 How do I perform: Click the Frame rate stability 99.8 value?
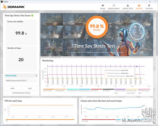[21, 33]
